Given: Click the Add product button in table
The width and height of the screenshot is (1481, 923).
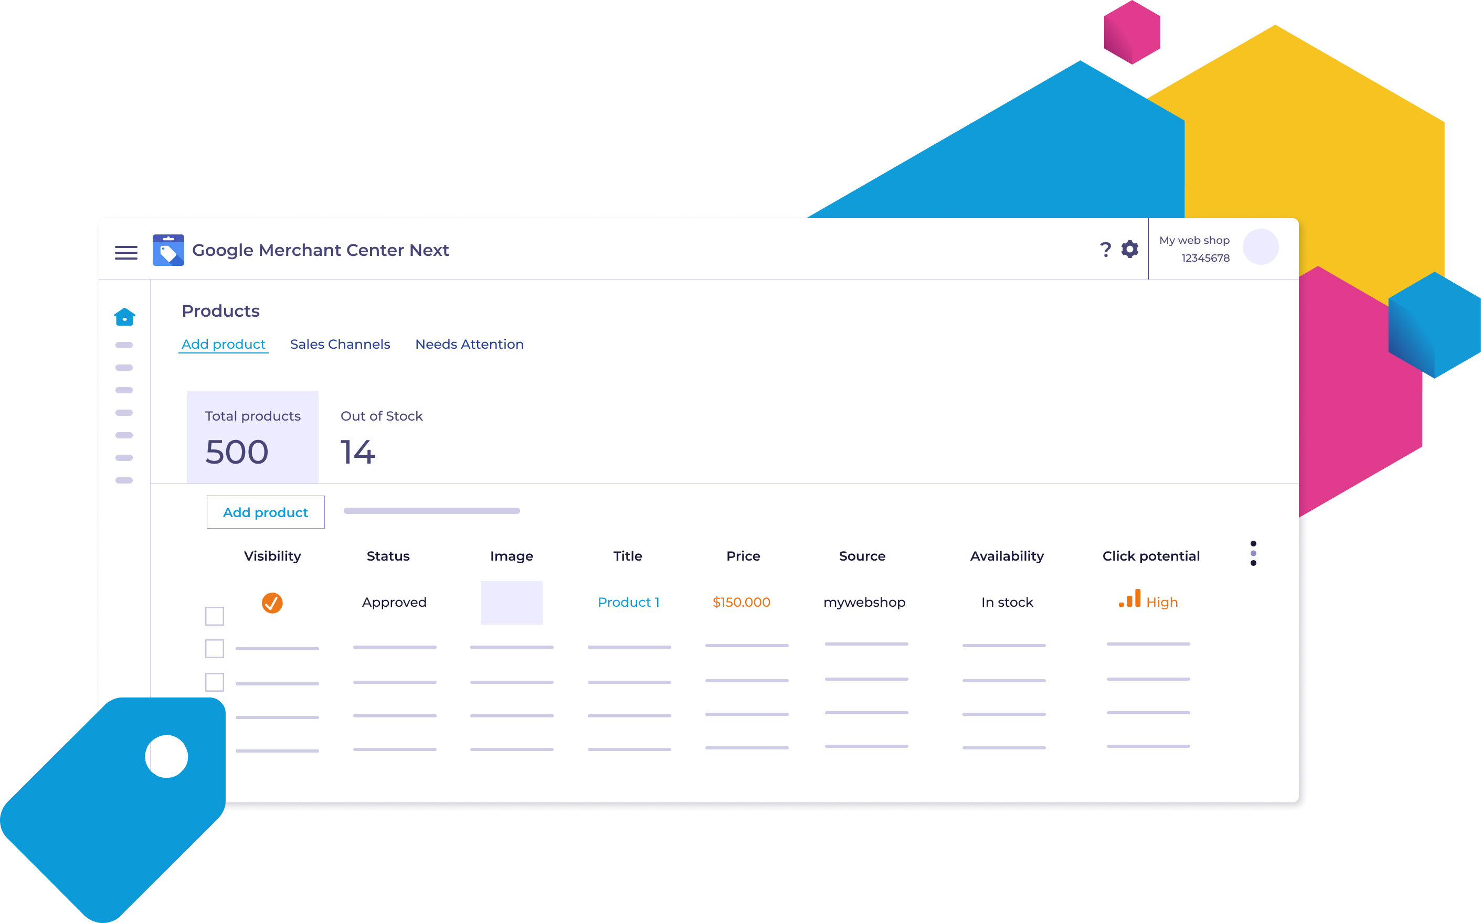Looking at the screenshot, I should [264, 511].
